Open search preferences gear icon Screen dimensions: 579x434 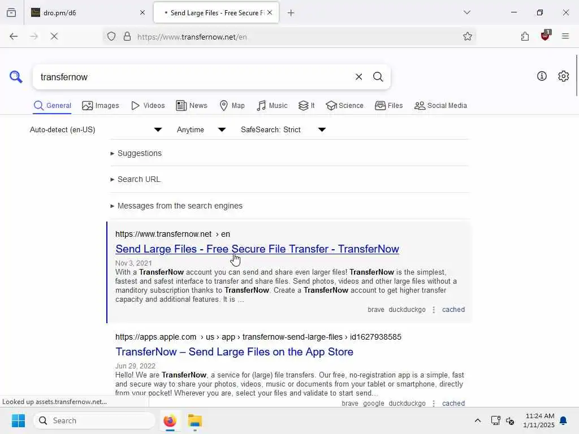pyautogui.click(x=563, y=76)
